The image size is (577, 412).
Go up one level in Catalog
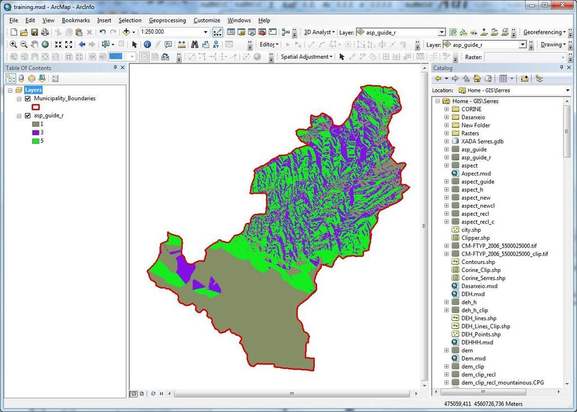coord(466,79)
